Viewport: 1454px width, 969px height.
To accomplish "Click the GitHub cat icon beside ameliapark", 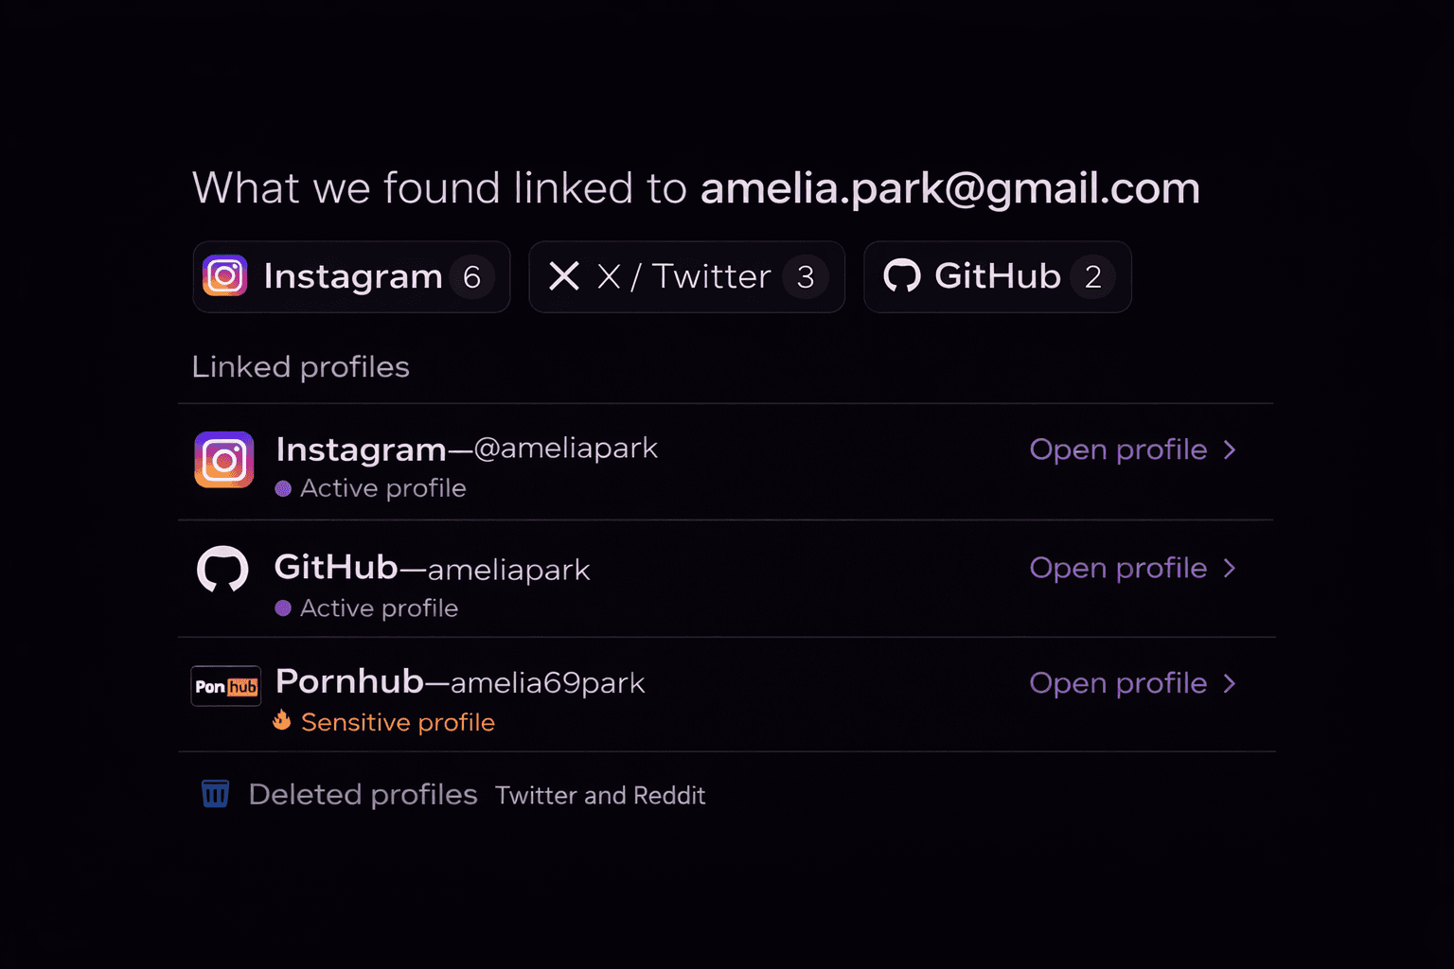I will click(x=224, y=570).
